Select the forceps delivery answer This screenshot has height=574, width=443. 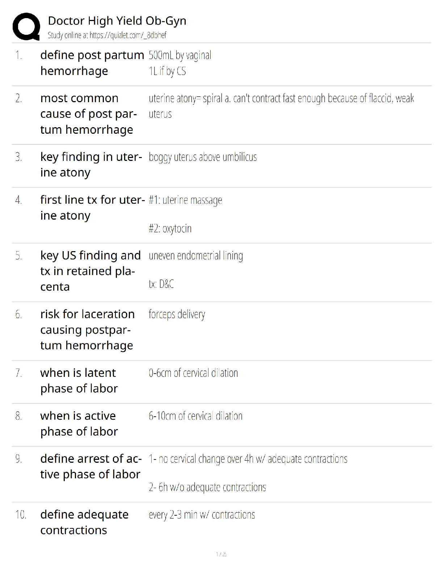[177, 314]
